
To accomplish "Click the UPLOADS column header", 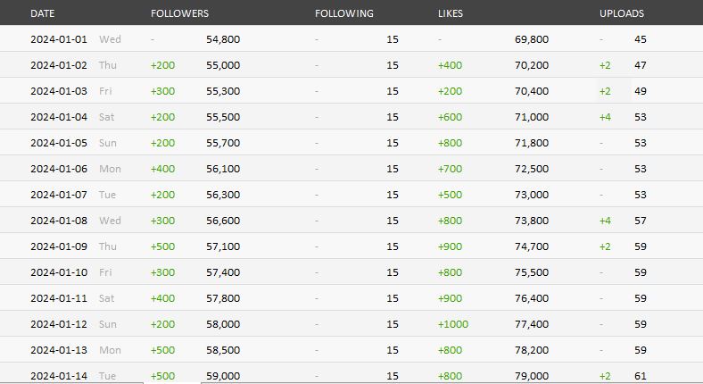I will pyautogui.click(x=622, y=13).
